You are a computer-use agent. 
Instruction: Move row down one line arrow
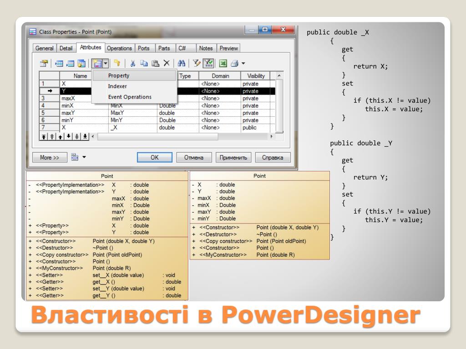(x=69, y=136)
